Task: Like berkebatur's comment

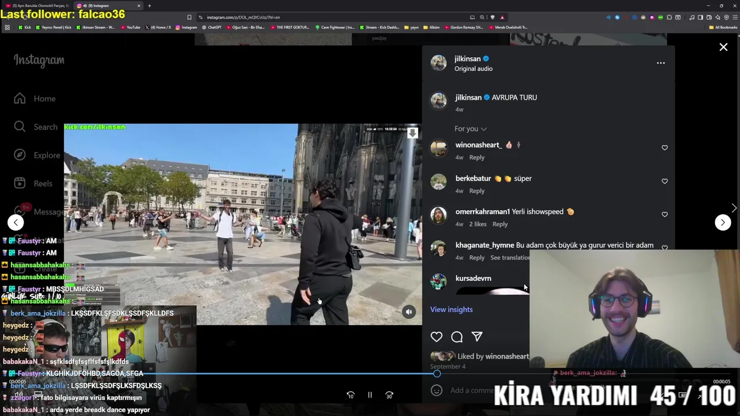Action: point(665,181)
